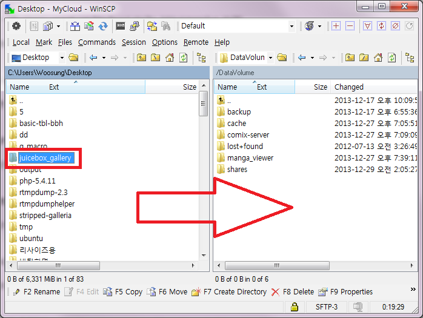Click F9 Properties button

click(x=345, y=292)
